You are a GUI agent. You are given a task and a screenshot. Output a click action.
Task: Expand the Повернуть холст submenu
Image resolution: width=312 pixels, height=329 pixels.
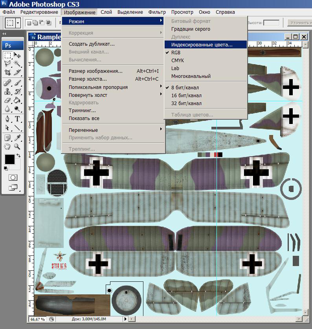pos(113,95)
